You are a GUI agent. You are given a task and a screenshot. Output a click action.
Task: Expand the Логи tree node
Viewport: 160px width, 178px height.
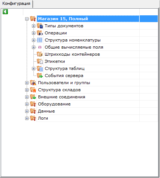point(27,118)
